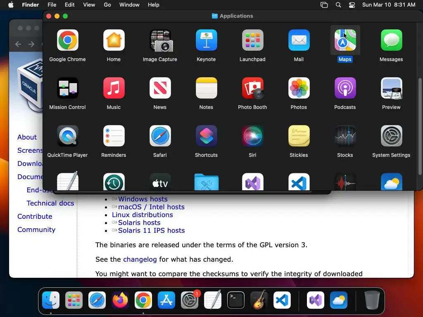
Task: Open the Mail app icon
Action: (299, 40)
